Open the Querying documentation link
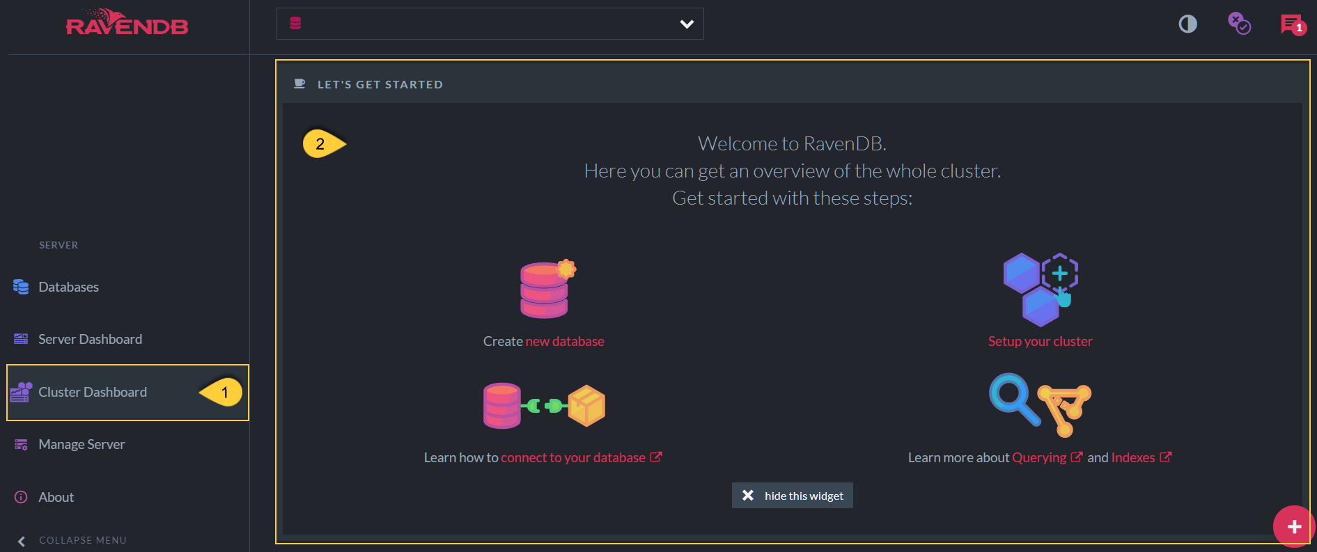Image resolution: width=1317 pixels, height=552 pixels. [1047, 457]
